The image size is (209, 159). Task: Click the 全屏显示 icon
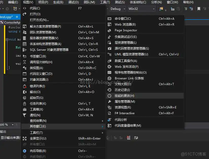pyautogui.click(x=25, y=139)
